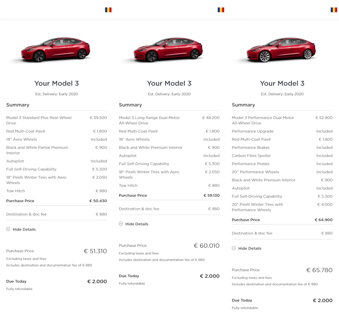The width and height of the screenshot is (339, 313).
Task: Select the Model 3 Long Range Dual Motor line
Action: click(x=169, y=120)
